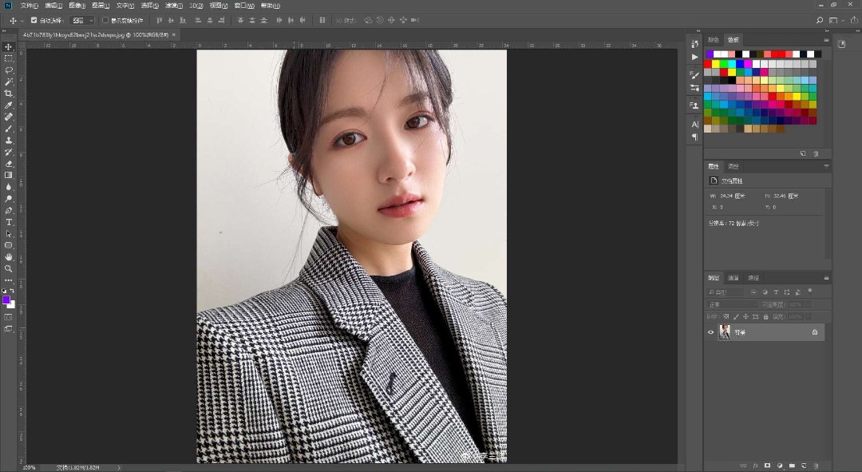Screen dimensions: 862x472
Task: Pick the Horizontal Type tool
Action: coord(9,222)
